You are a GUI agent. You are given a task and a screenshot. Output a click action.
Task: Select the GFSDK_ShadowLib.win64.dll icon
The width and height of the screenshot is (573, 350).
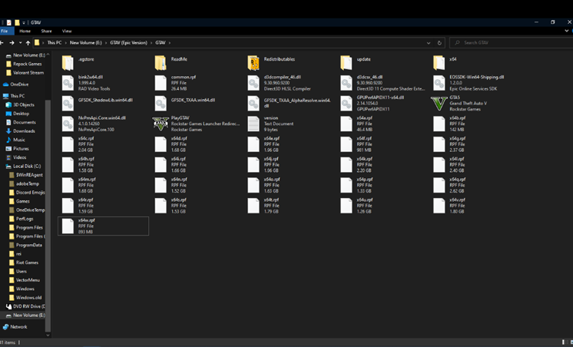(x=68, y=104)
